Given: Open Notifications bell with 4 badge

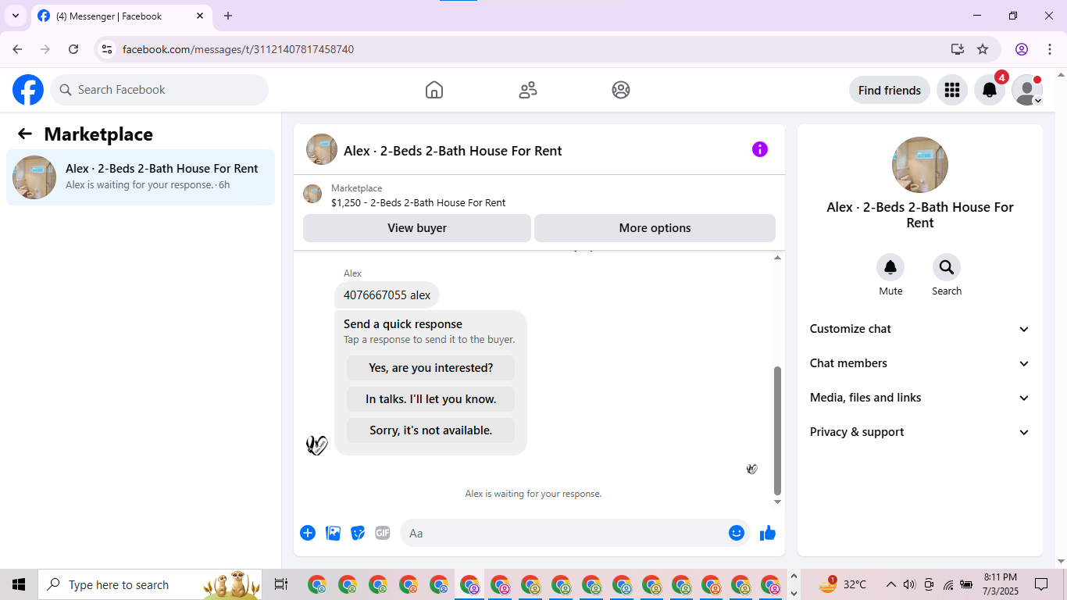Looking at the screenshot, I should (x=990, y=90).
